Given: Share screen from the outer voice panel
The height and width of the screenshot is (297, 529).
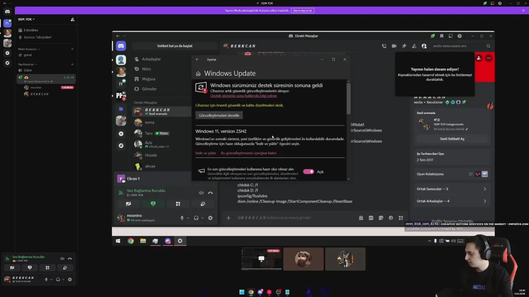Looking at the screenshot, I should point(30,268).
